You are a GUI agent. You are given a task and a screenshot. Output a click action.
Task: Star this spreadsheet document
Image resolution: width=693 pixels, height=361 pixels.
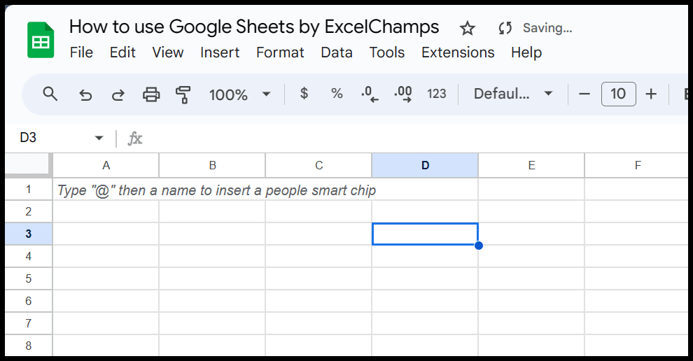[x=467, y=29]
